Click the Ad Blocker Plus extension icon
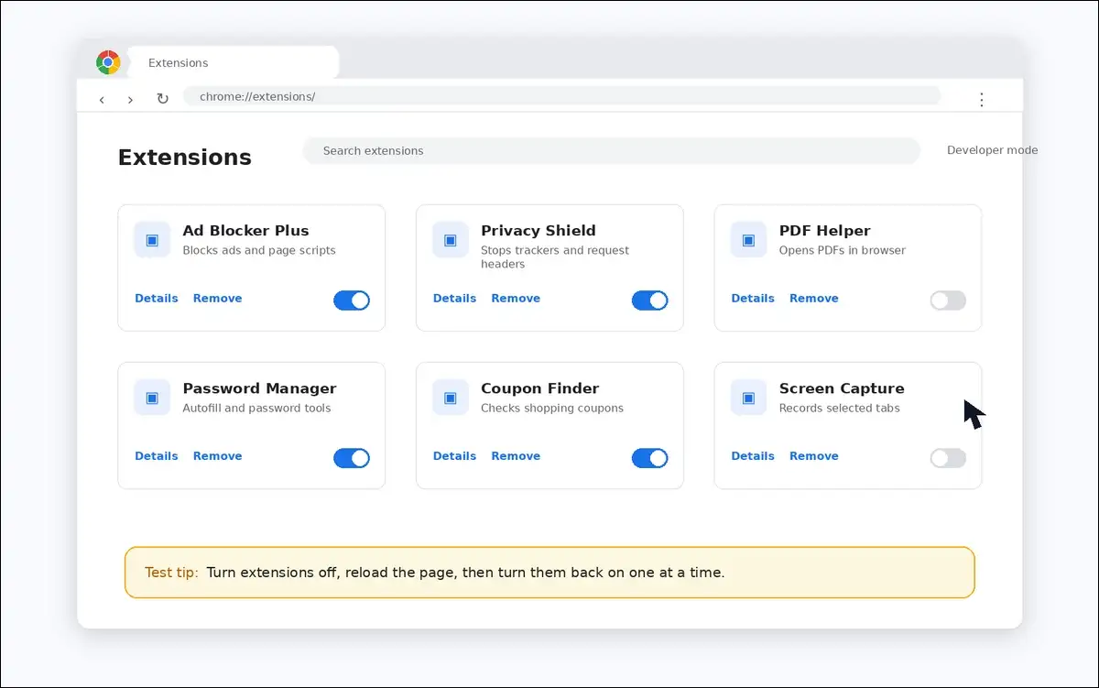Screen dimensions: 1099x688 [152, 240]
